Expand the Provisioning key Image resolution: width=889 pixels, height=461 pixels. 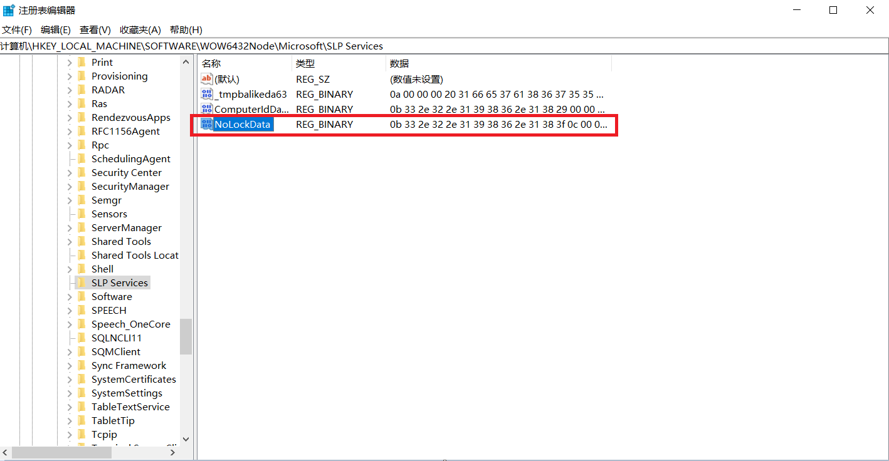pos(70,76)
